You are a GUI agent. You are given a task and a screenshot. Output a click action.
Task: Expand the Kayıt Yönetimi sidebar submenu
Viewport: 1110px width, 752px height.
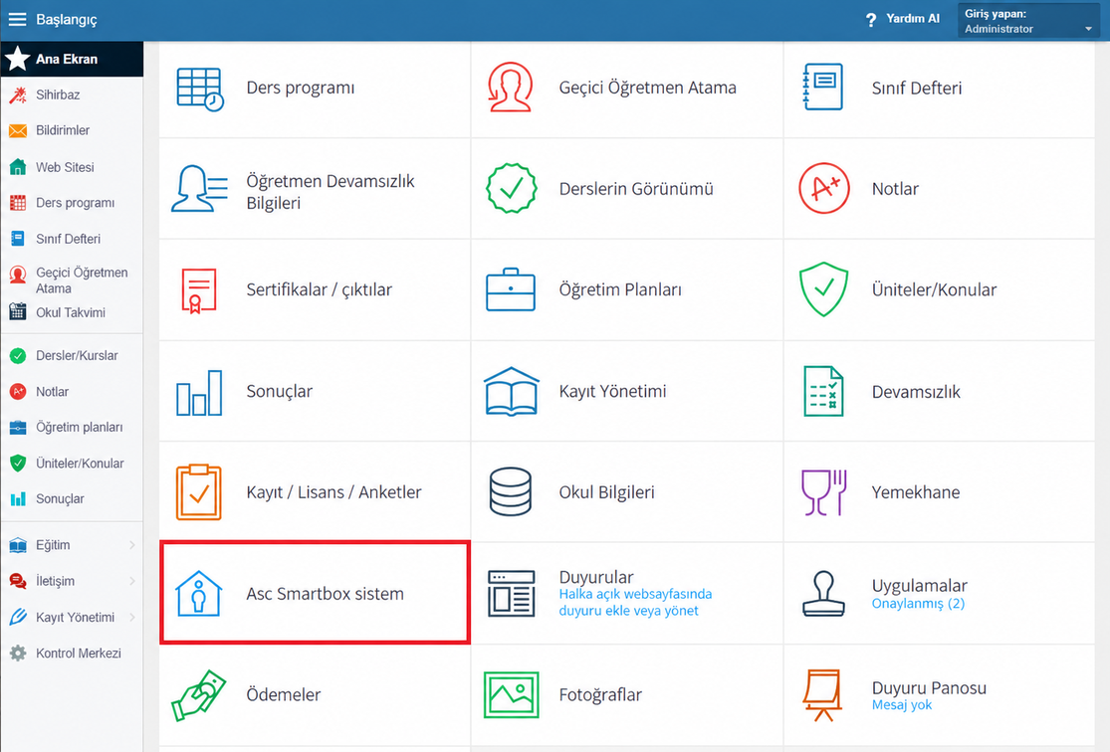coord(72,617)
